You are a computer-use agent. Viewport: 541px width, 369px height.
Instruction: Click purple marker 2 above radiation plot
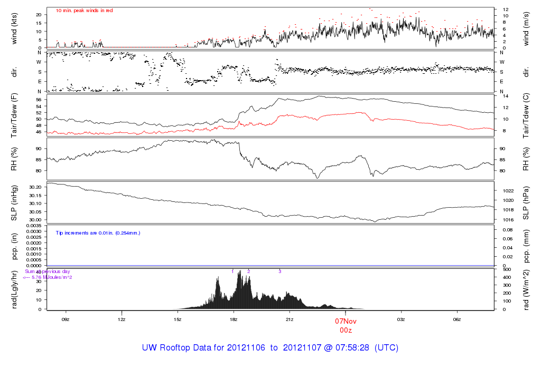[x=248, y=271]
